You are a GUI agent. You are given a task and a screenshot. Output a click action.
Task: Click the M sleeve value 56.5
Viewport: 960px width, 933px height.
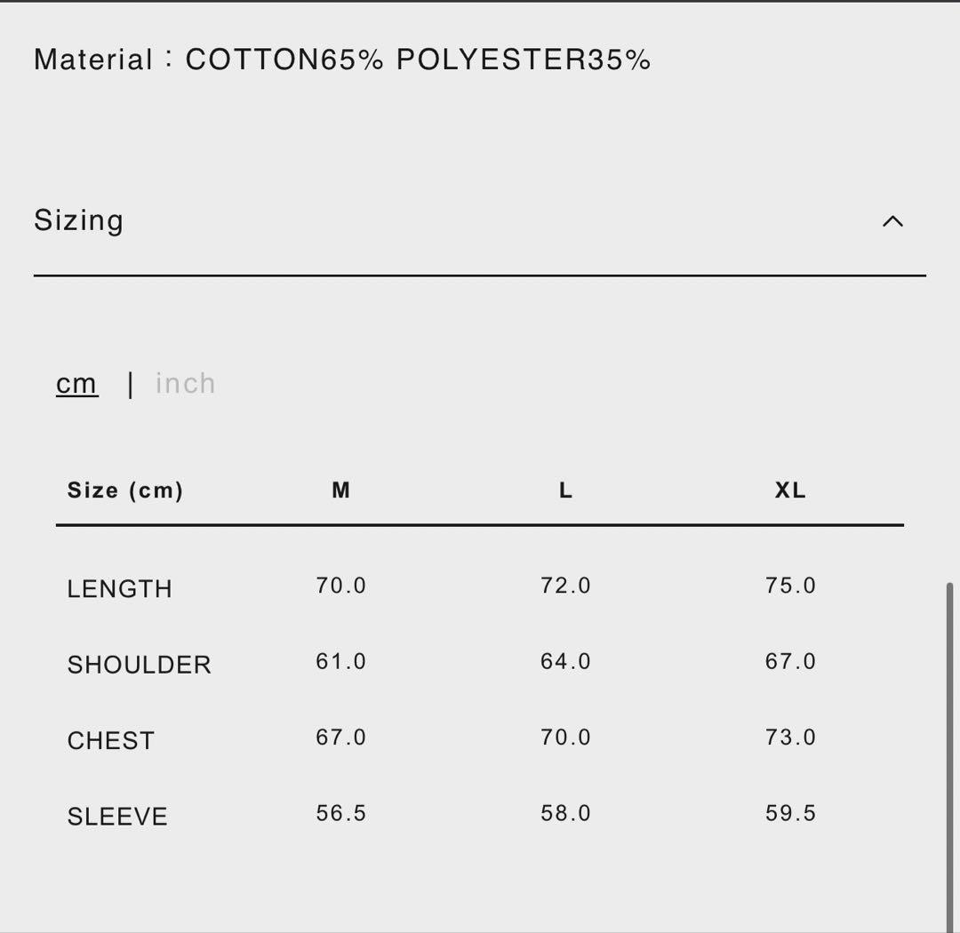click(x=341, y=813)
